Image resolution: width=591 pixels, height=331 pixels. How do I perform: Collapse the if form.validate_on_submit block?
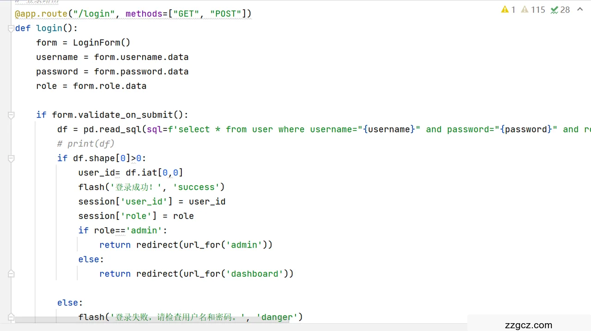pos(11,115)
